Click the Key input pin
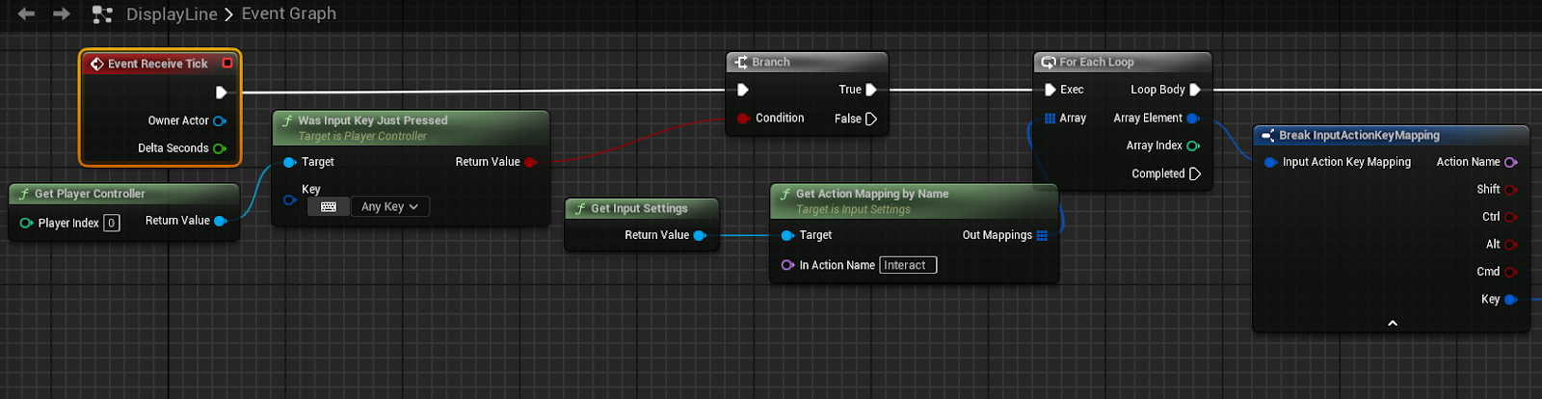 [x=289, y=199]
